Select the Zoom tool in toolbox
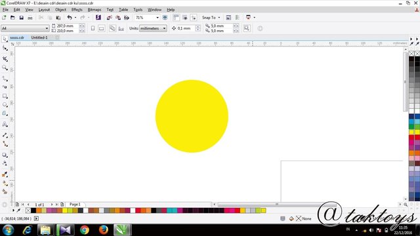The height and width of the screenshot is (236, 420). coord(5,68)
